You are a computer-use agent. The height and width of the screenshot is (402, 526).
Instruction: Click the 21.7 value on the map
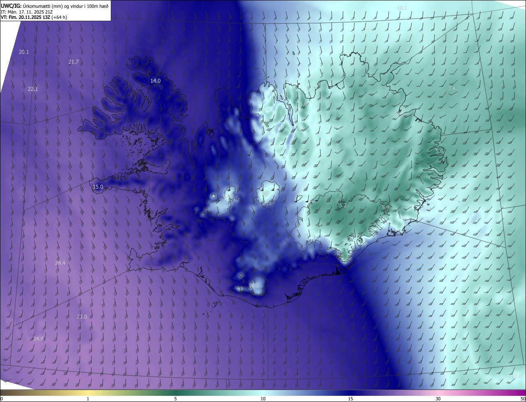click(x=73, y=62)
